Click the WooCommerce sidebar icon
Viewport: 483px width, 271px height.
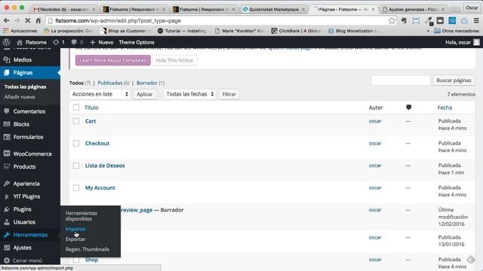coord(7,154)
